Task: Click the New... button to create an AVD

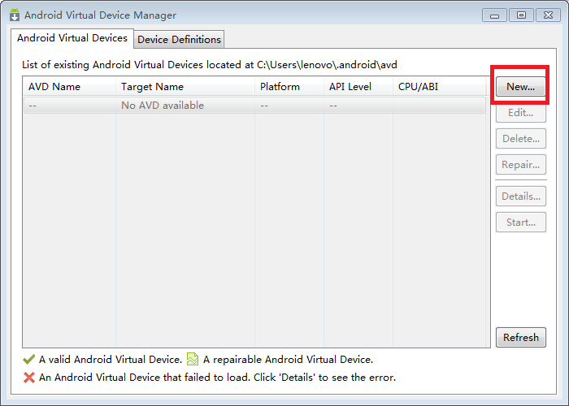Action: pyautogui.click(x=521, y=86)
